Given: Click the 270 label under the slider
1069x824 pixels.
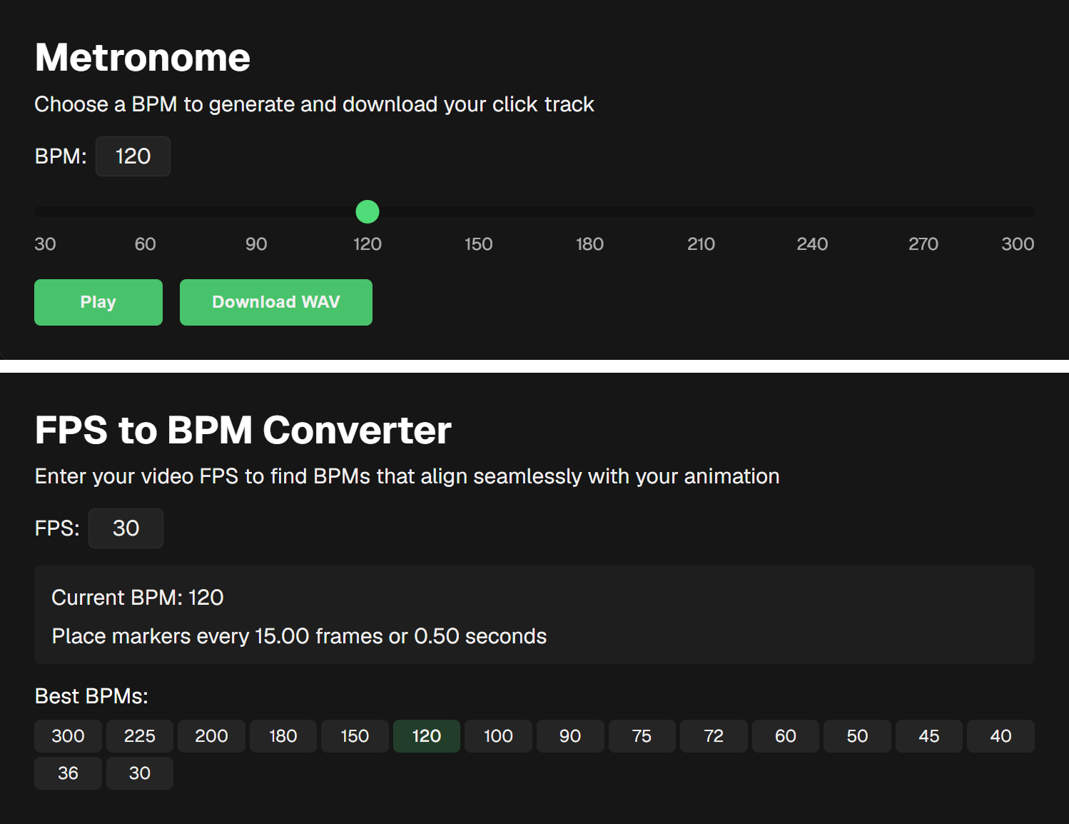Looking at the screenshot, I should [923, 244].
